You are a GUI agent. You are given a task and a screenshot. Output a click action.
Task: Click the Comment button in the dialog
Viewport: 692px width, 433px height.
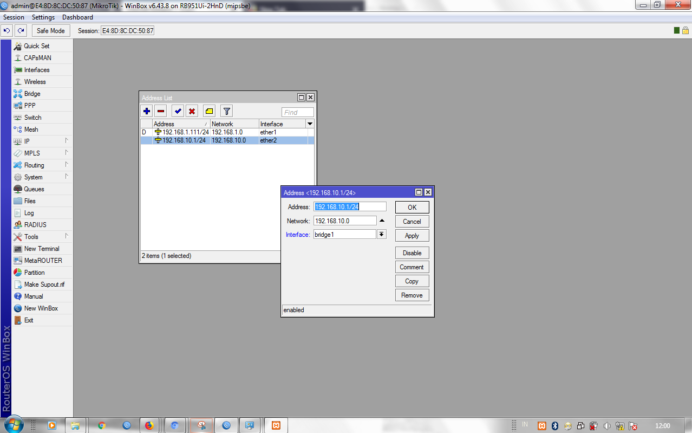[x=412, y=267]
